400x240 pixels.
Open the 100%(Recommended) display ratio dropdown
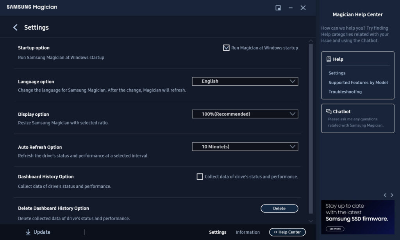point(245,114)
